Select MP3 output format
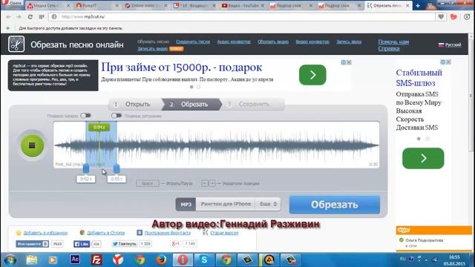 (186, 205)
